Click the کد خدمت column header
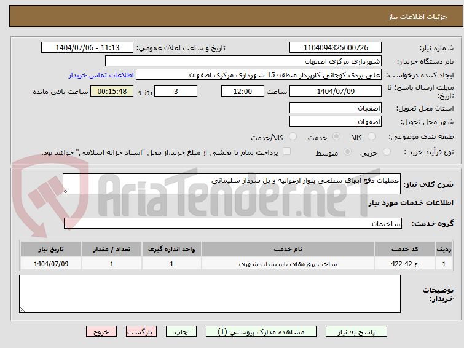This screenshot has width=464, height=348. 404,249
